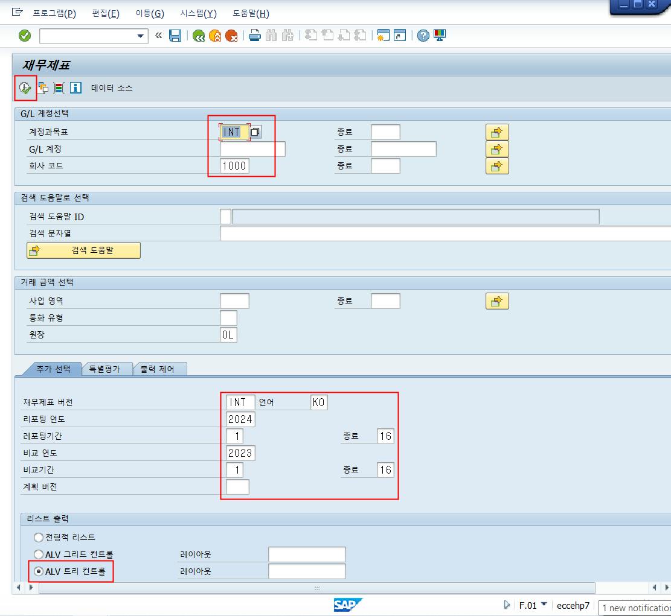Click the status bar expand triangle icon
Screen dimensions: 671x616
(x=507, y=605)
